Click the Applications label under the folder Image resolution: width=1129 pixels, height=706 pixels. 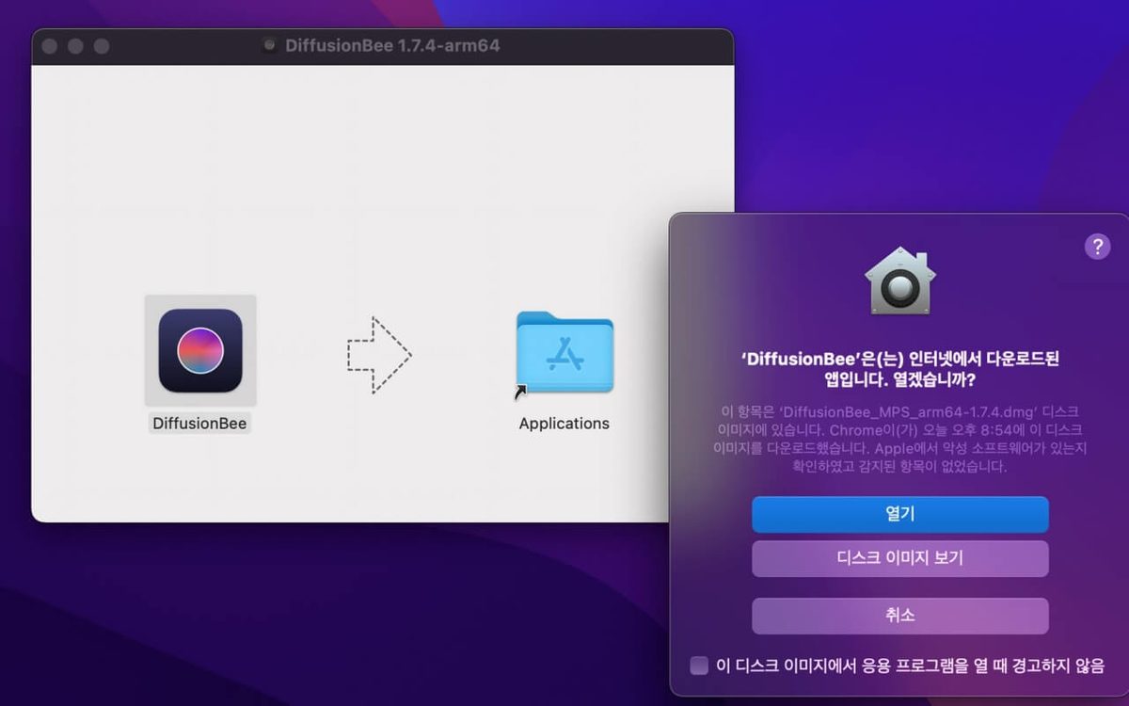tap(564, 424)
